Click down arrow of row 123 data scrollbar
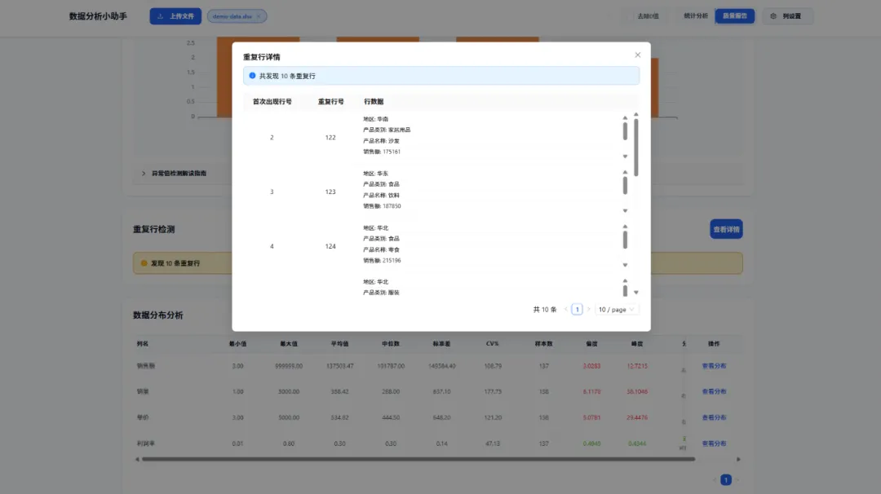This screenshot has width=881, height=494. pyautogui.click(x=625, y=211)
